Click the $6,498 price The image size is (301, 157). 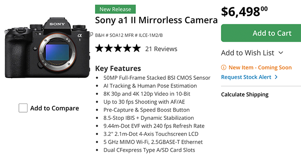[244, 12]
